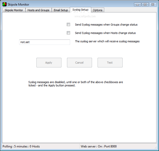
Task: Click the 'Web server : On : Port 8000' status
Action: click(x=99, y=146)
